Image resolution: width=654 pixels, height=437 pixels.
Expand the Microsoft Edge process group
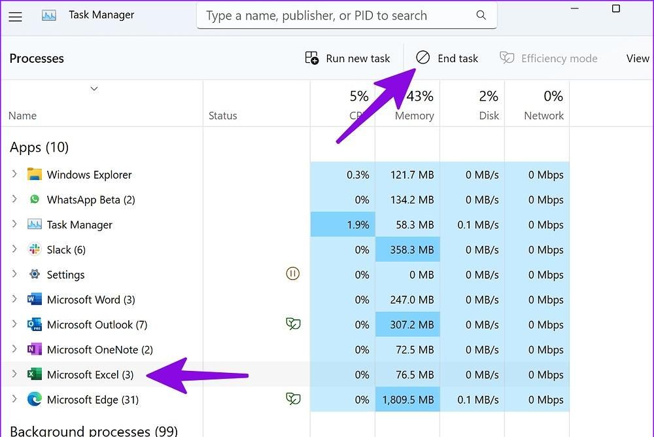point(14,400)
